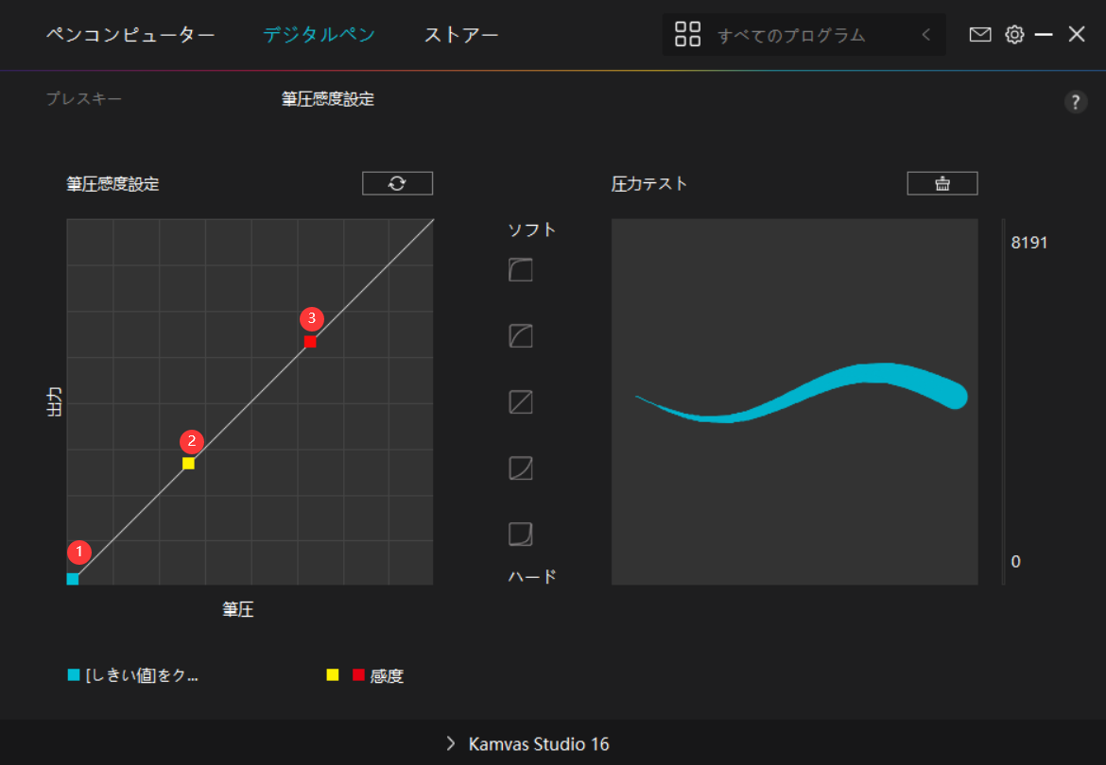Click the 筆圧 axis label under the graph
The height and width of the screenshot is (765, 1106).
click(237, 609)
